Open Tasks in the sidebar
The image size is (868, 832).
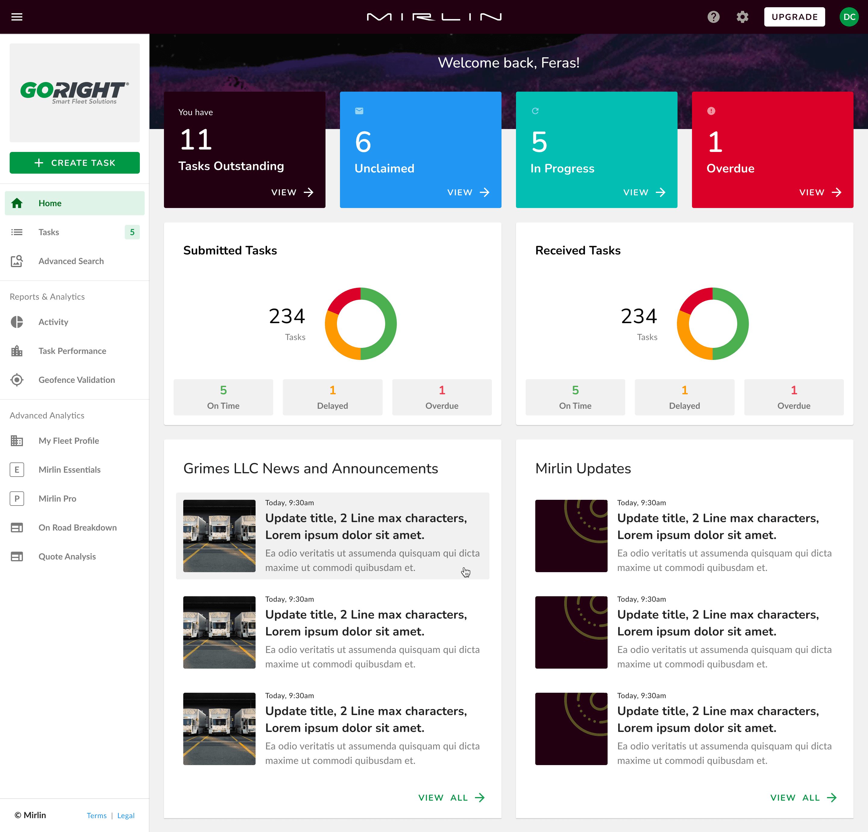coord(75,232)
